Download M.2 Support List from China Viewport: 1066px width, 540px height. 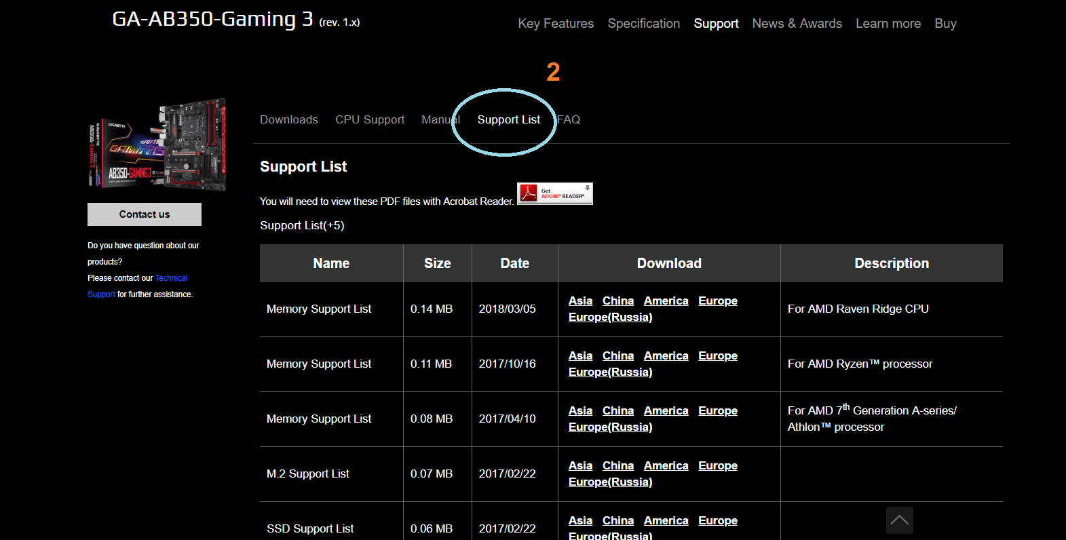[x=618, y=465]
